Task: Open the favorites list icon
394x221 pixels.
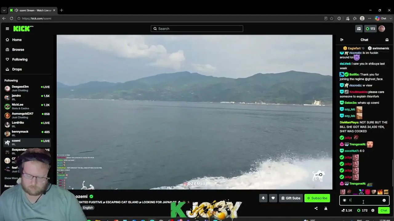Action: click(x=355, y=18)
